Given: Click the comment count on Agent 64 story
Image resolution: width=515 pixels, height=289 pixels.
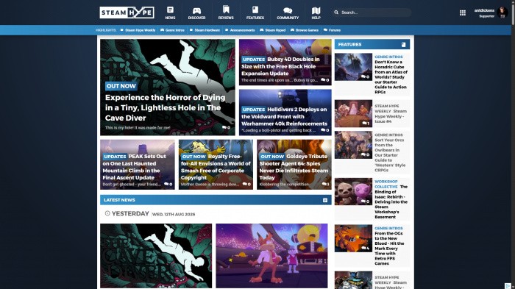Looking at the screenshot, I should click(x=325, y=185).
